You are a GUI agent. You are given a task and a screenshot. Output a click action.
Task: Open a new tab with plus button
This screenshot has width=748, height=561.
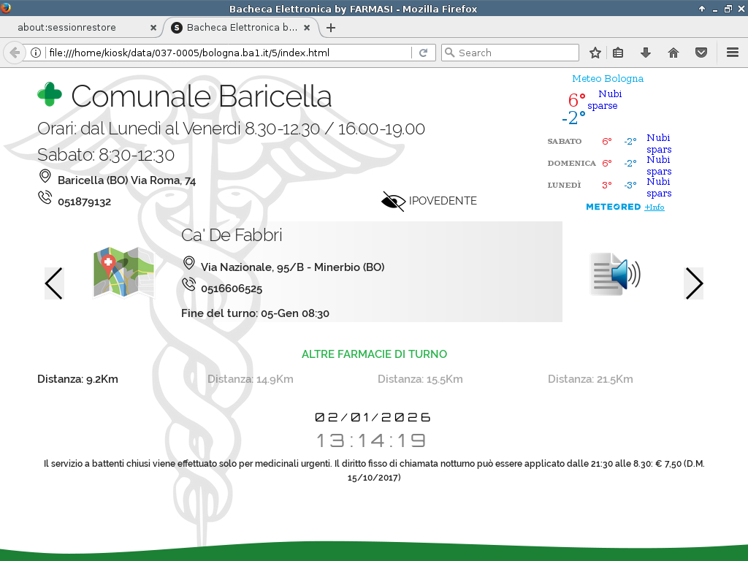tap(331, 28)
